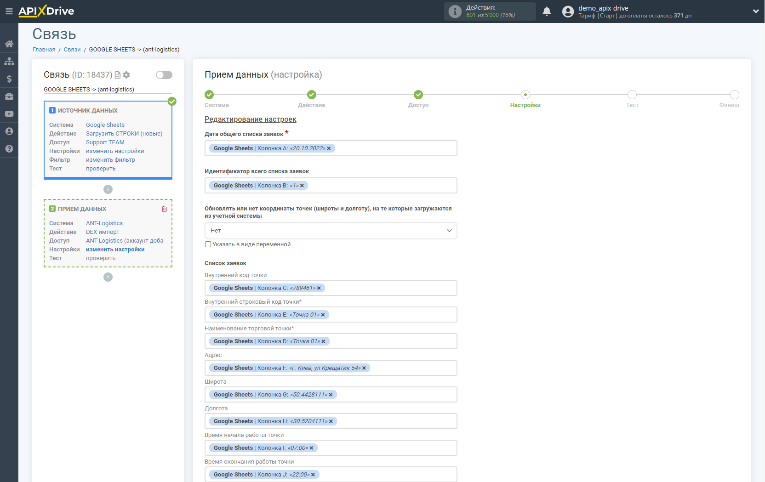This screenshot has height=482, width=765.
Task: Remove the Колонка E tag
Action: pos(323,315)
